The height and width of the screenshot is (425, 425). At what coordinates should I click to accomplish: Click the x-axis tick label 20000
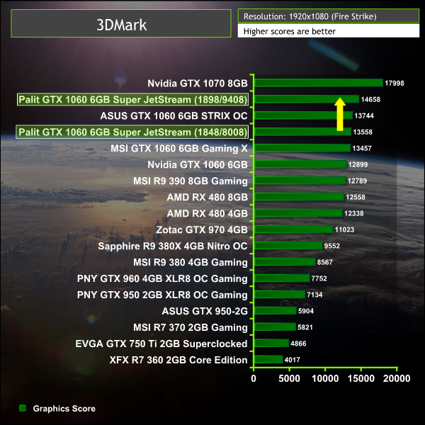click(397, 378)
